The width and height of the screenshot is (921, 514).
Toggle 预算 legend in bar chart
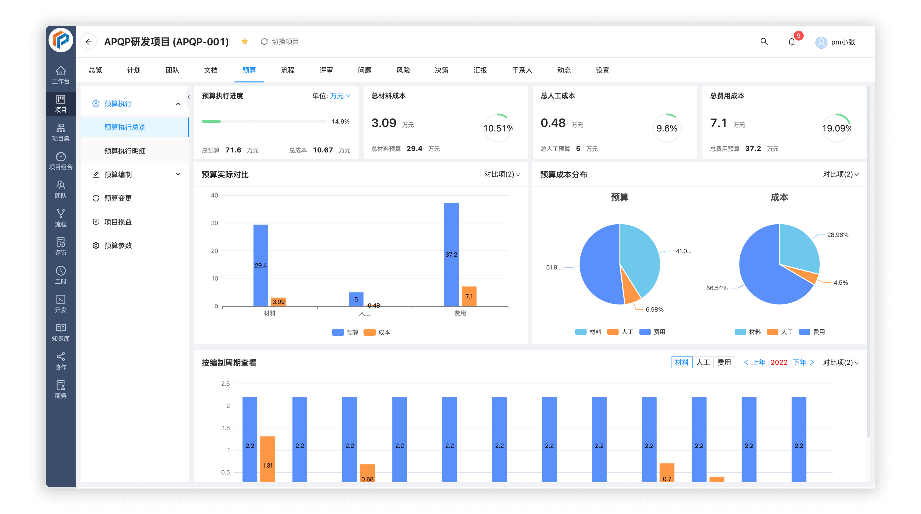pyautogui.click(x=345, y=332)
